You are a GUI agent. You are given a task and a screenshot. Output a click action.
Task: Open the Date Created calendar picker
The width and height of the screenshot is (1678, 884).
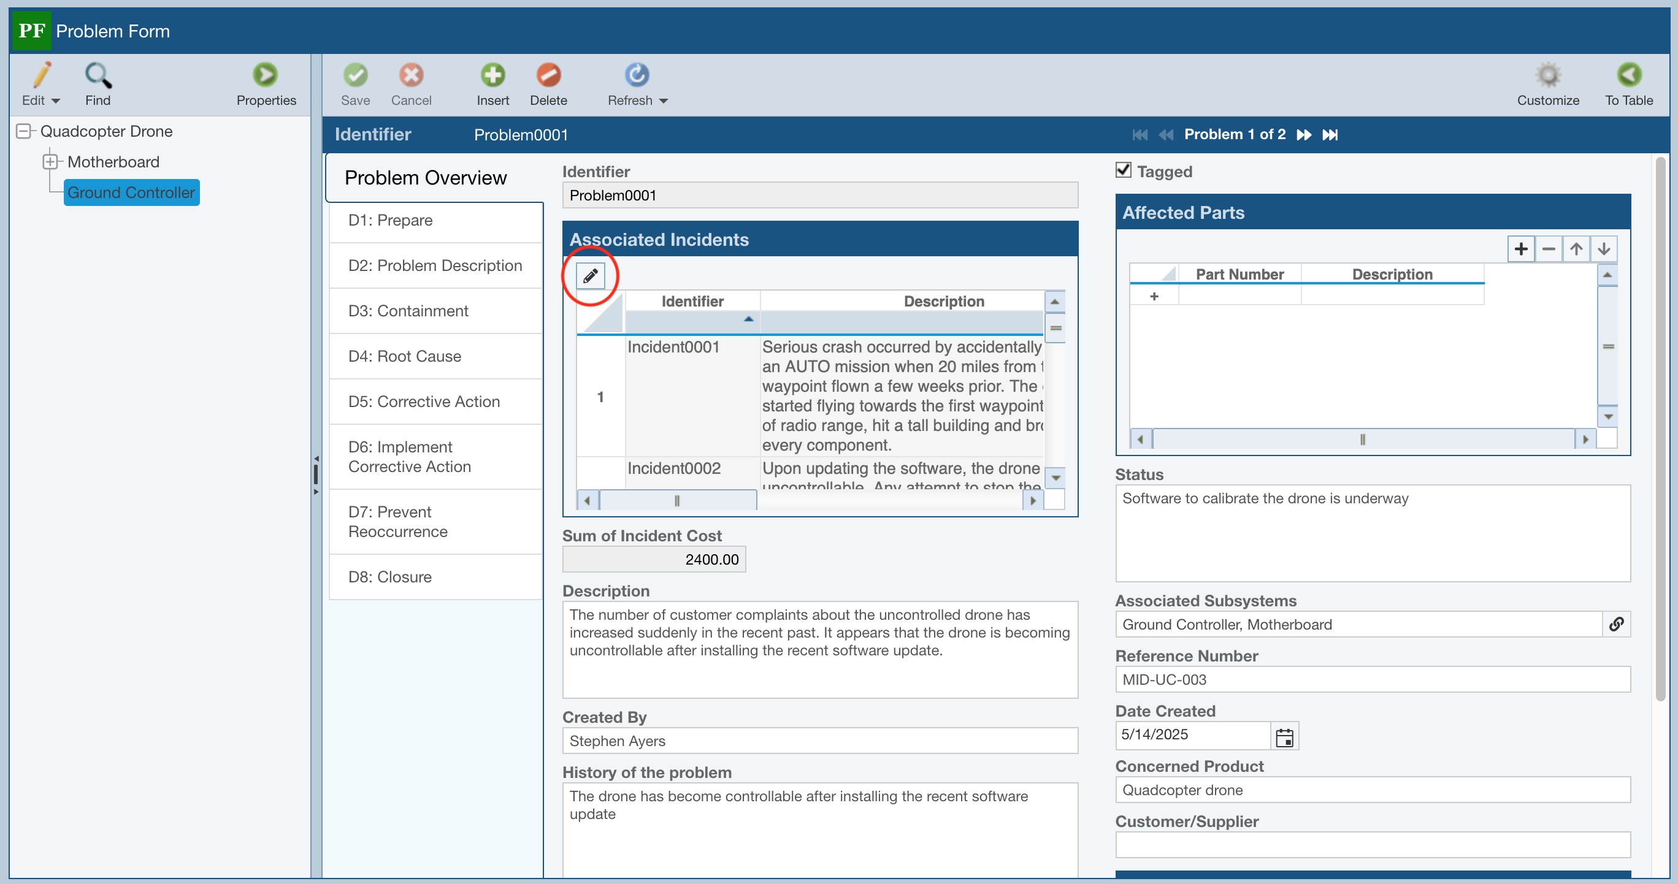point(1284,736)
